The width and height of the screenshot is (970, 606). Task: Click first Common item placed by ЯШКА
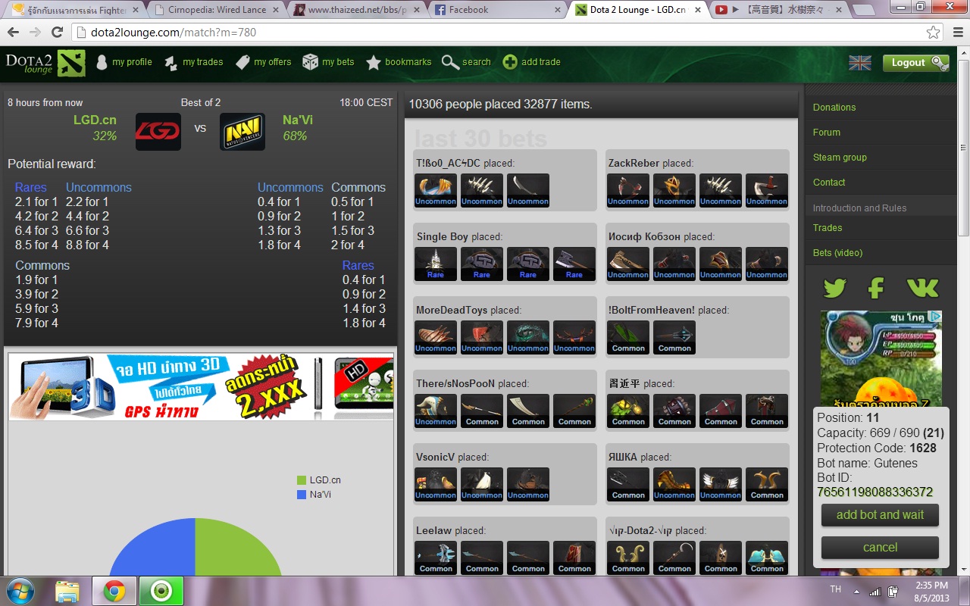(x=628, y=484)
